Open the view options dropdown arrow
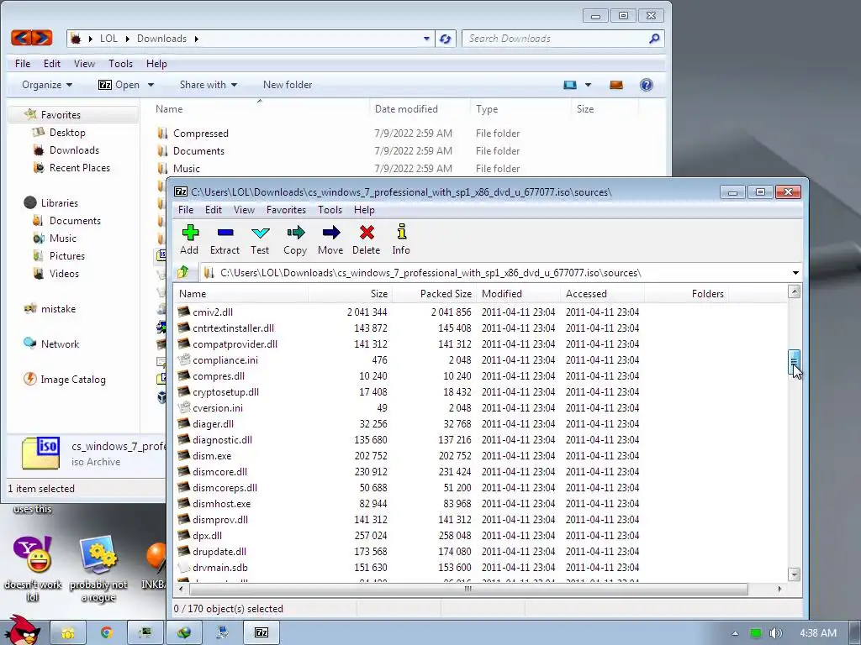Viewport: 861px width, 645px height. tap(588, 85)
